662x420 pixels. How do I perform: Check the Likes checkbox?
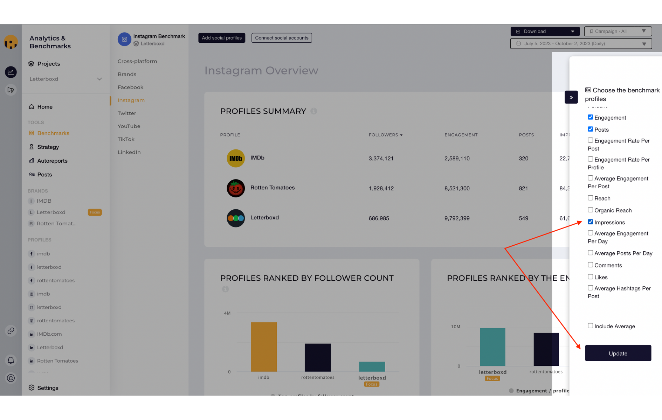click(x=590, y=277)
